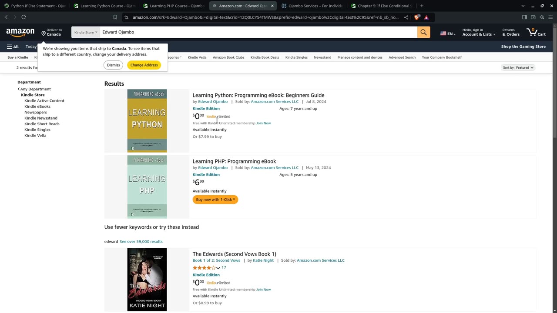Screen dimensions: 557x313
Task: Open the All hamburger menu
Action: (13, 47)
